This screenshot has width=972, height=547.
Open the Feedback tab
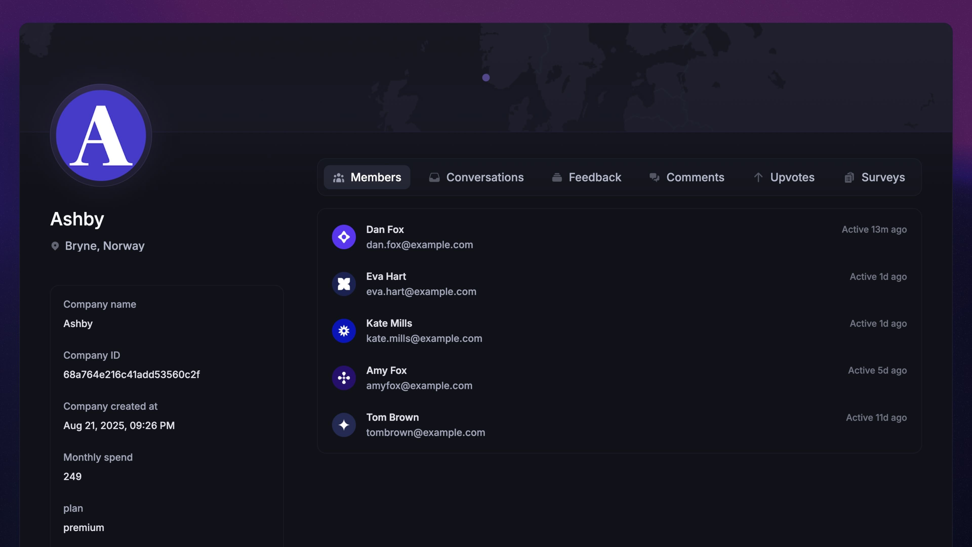pos(586,178)
